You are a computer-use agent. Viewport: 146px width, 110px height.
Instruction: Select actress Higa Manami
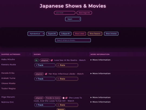coord(8,97)
